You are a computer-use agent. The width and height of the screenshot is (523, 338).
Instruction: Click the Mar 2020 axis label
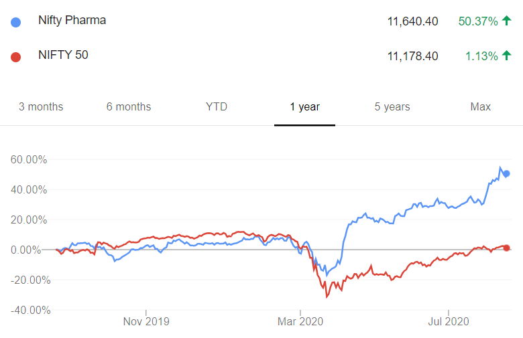[x=300, y=321]
